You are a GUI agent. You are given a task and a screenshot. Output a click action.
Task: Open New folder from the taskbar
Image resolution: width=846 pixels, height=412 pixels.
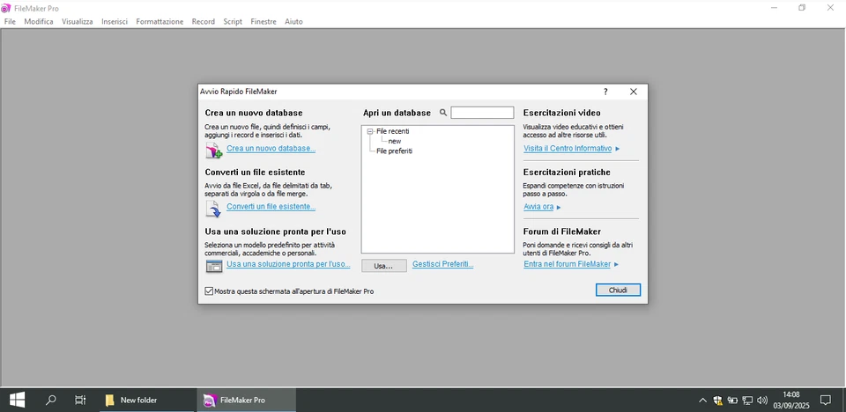(x=147, y=400)
